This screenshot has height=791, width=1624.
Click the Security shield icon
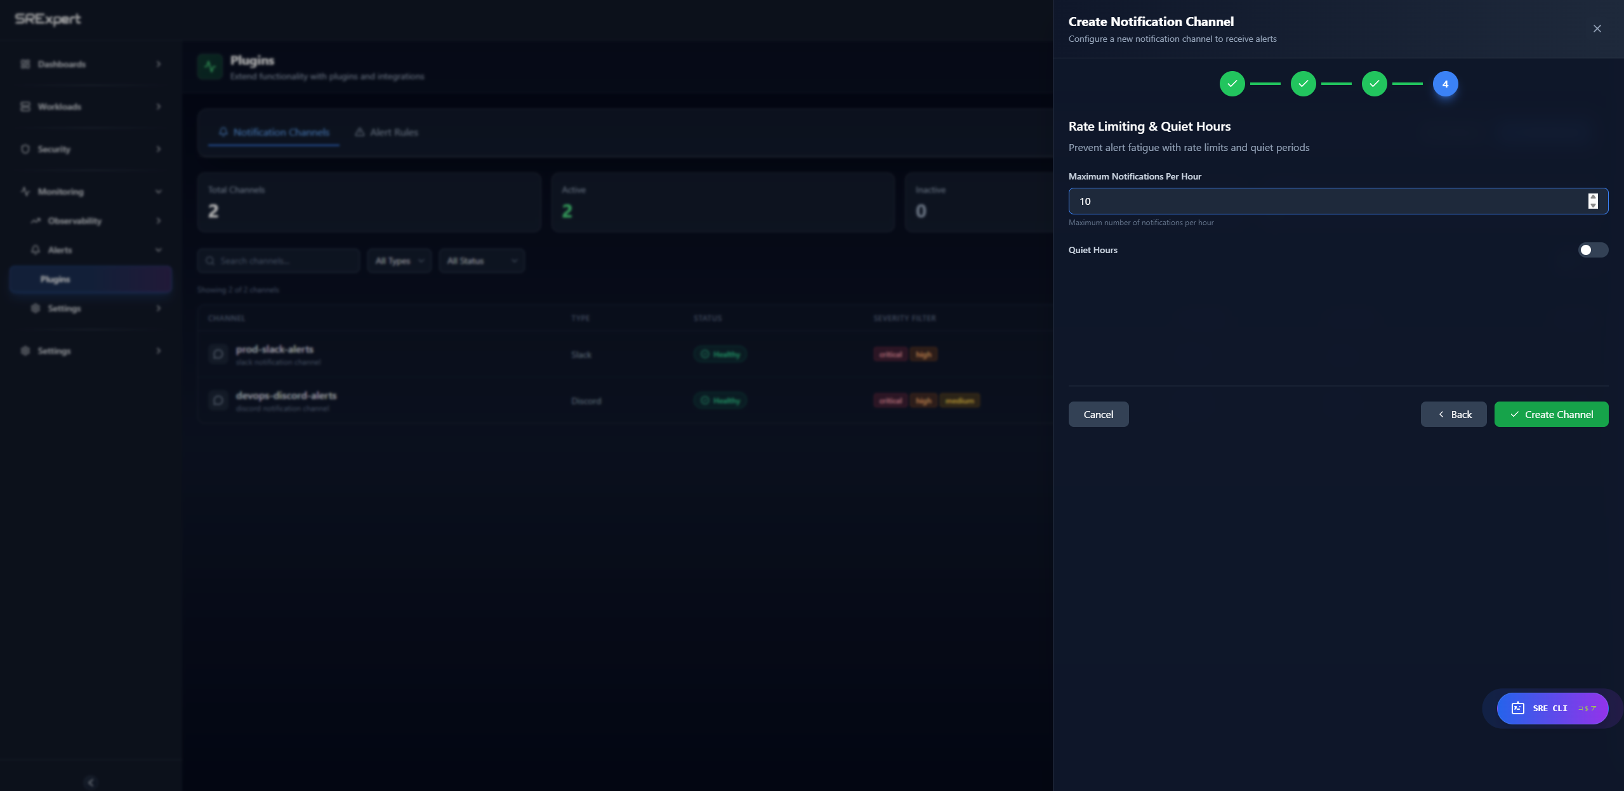25,149
